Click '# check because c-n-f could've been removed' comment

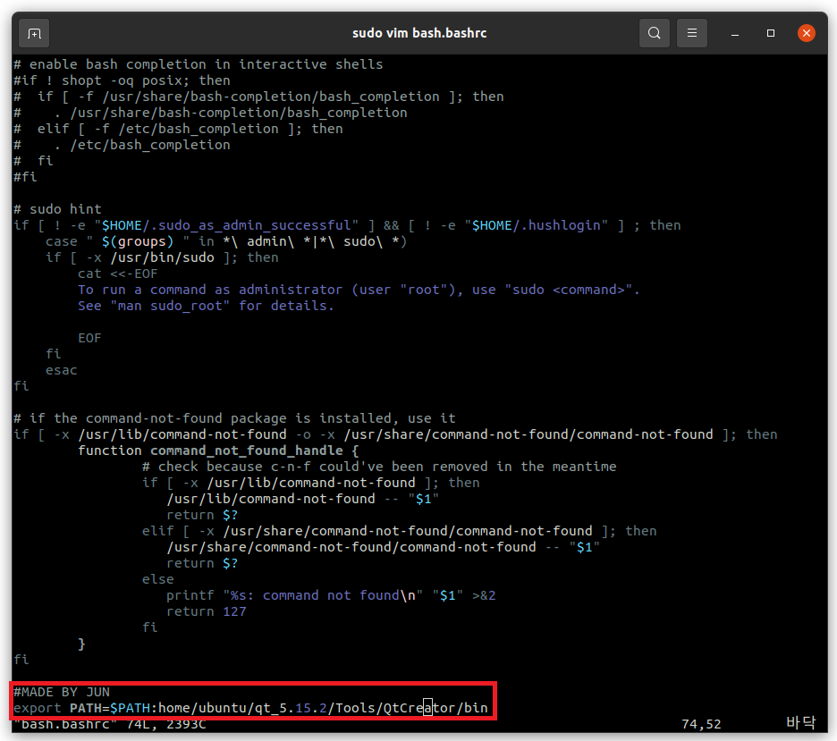379,467
